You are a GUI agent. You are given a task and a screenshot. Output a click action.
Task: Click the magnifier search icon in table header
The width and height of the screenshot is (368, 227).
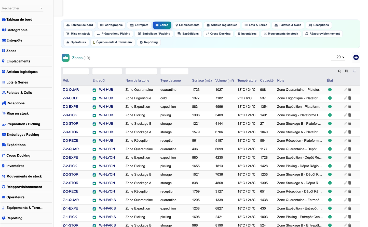(x=339, y=71)
